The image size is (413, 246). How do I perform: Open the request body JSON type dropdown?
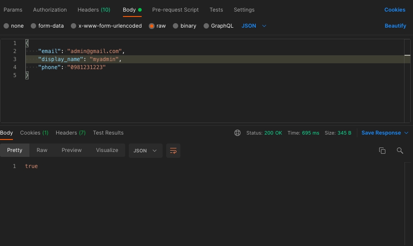(254, 26)
